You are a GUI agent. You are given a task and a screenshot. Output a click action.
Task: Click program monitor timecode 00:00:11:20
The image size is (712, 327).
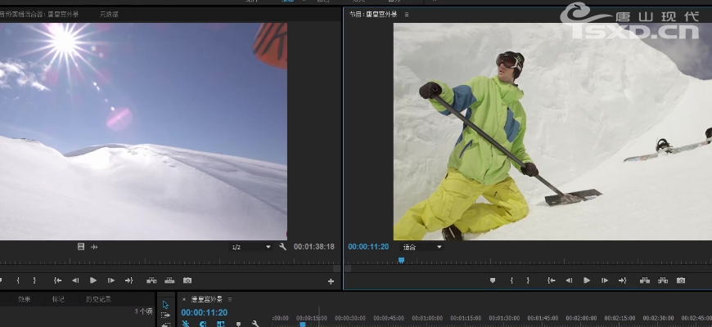point(368,247)
